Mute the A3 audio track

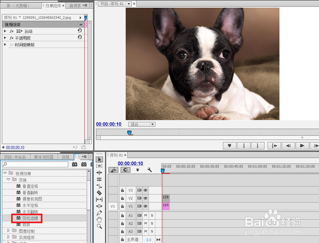click(145, 232)
